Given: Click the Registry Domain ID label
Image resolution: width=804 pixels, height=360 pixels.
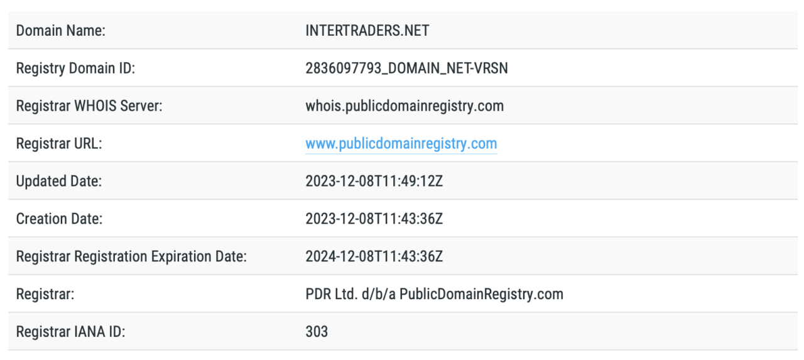Looking at the screenshot, I should pyautogui.click(x=75, y=68).
